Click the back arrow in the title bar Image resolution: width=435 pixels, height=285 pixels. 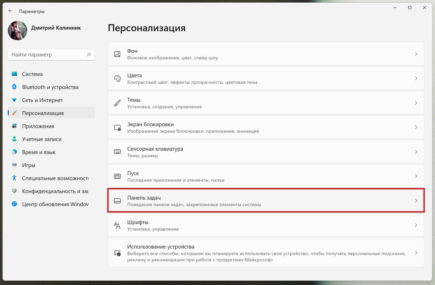[x=10, y=11]
